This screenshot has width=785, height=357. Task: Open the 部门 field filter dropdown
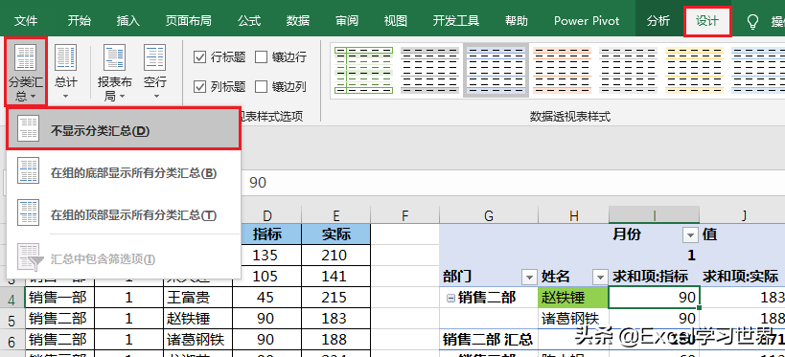pyautogui.click(x=529, y=276)
